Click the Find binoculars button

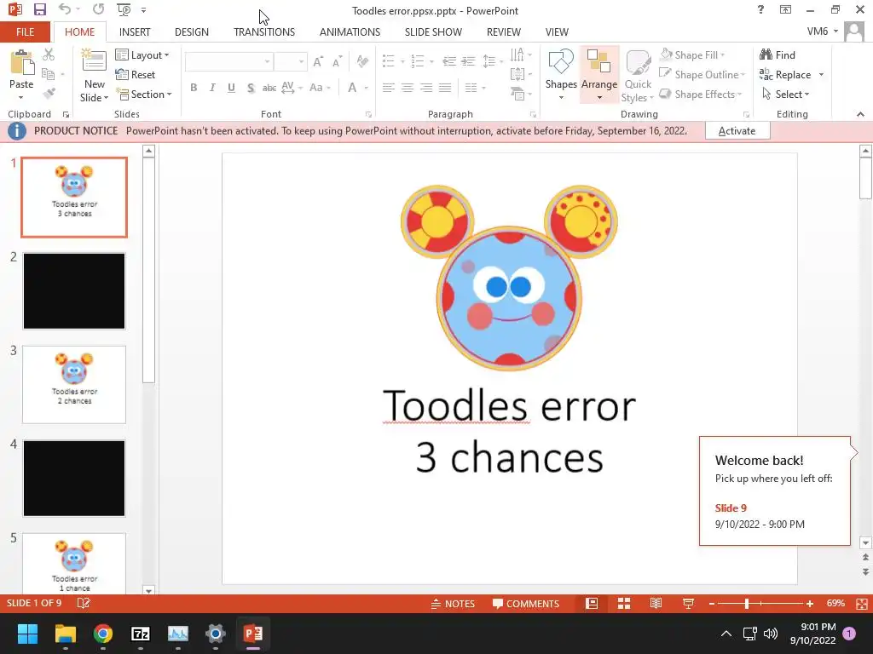pyautogui.click(x=778, y=55)
